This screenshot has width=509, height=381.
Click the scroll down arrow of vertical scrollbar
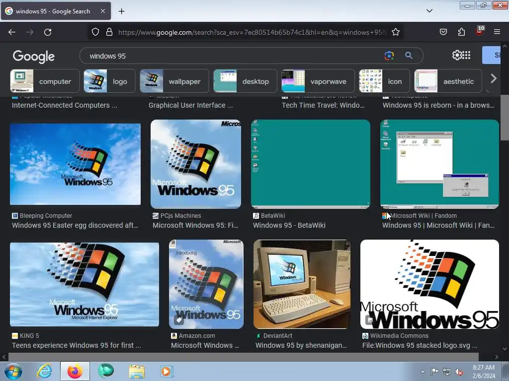pyautogui.click(x=505, y=349)
